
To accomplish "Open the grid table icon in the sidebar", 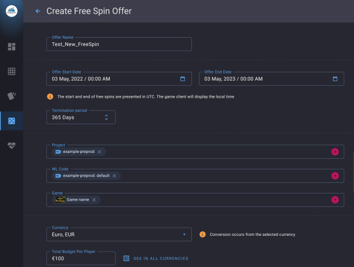I will point(12,71).
